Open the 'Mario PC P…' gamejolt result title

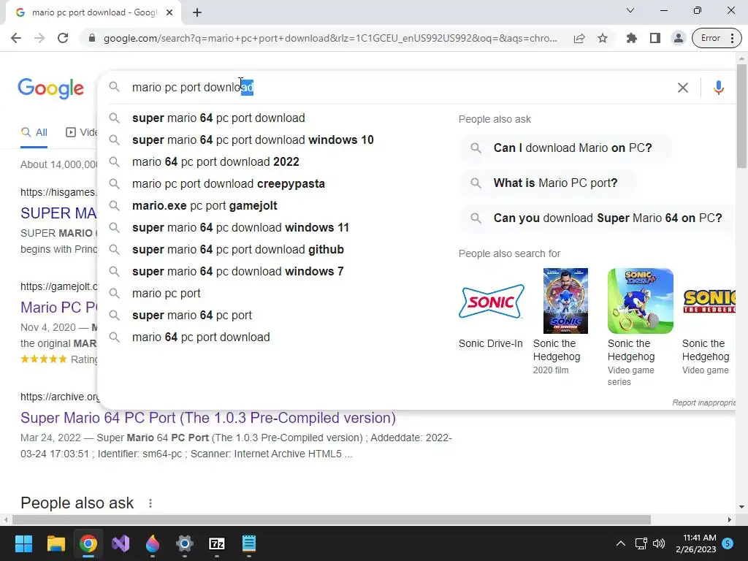58,308
